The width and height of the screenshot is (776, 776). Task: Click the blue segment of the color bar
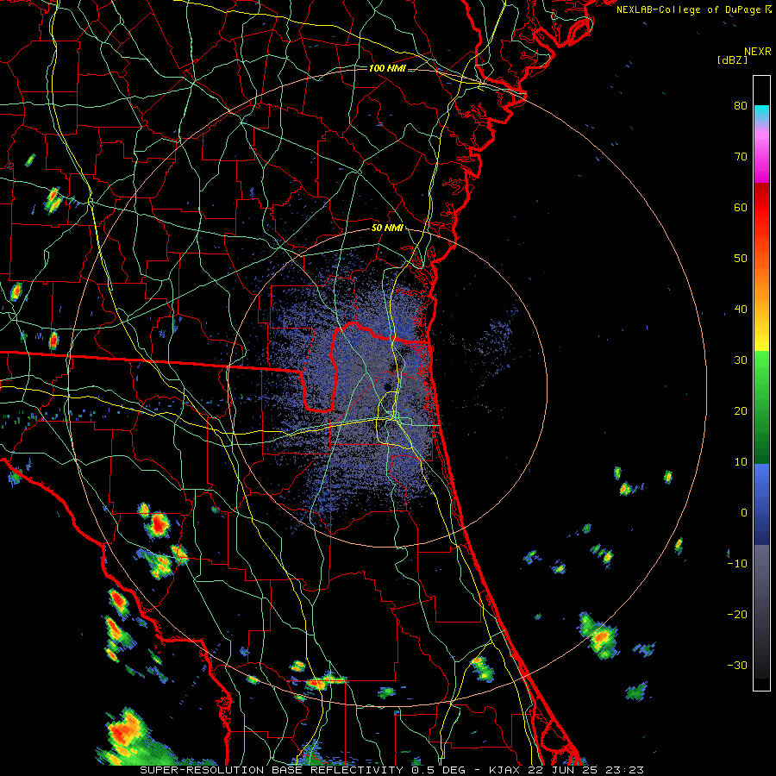(x=761, y=504)
